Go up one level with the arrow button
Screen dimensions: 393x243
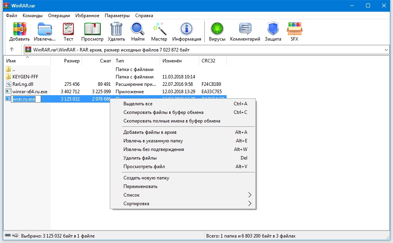12,50
